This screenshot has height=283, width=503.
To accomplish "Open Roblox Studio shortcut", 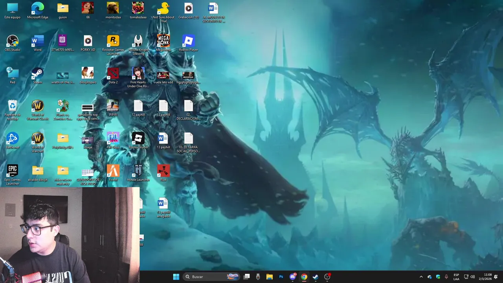I will click(x=138, y=140).
